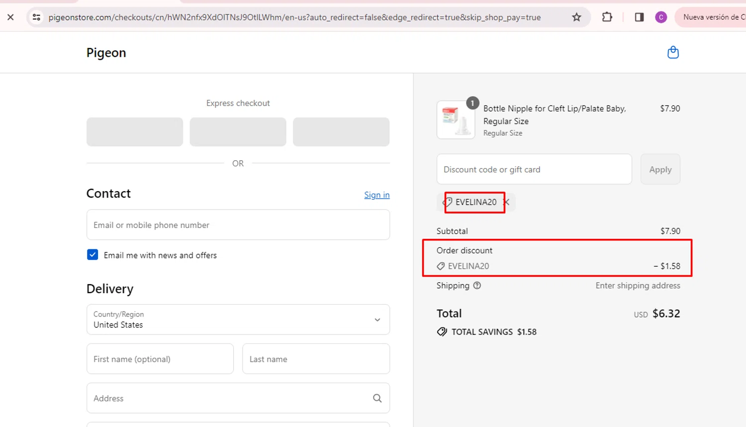Open browser extensions puzzle icon

pyautogui.click(x=607, y=17)
